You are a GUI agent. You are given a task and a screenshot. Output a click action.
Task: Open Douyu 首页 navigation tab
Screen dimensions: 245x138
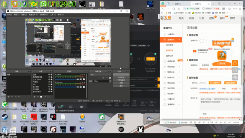tap(181, 18)
